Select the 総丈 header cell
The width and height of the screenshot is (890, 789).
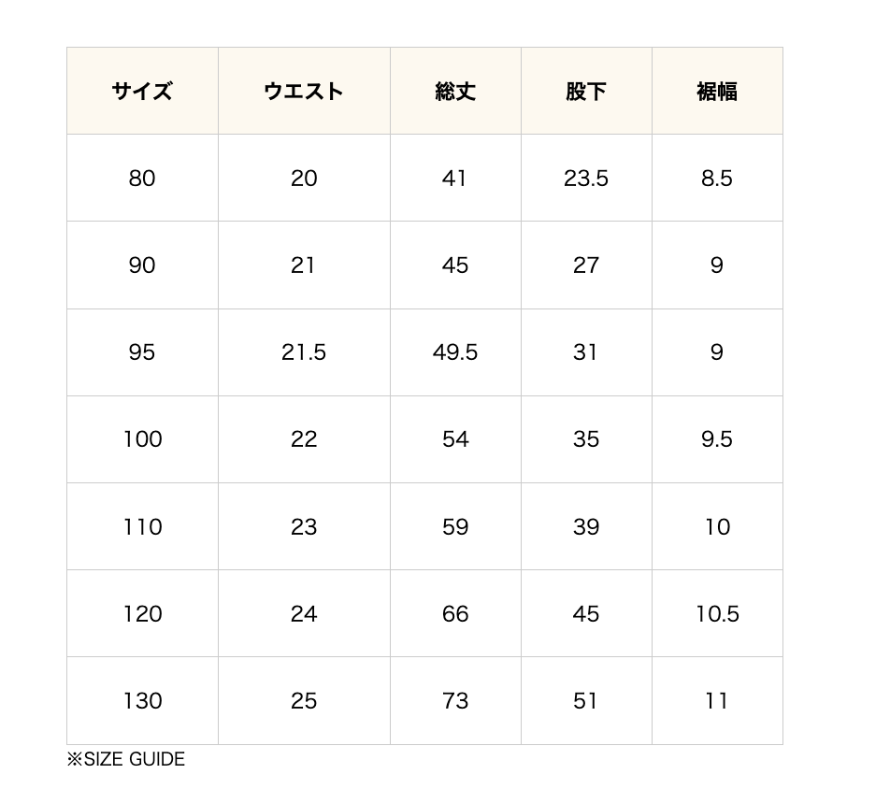[x=455, y=91]
